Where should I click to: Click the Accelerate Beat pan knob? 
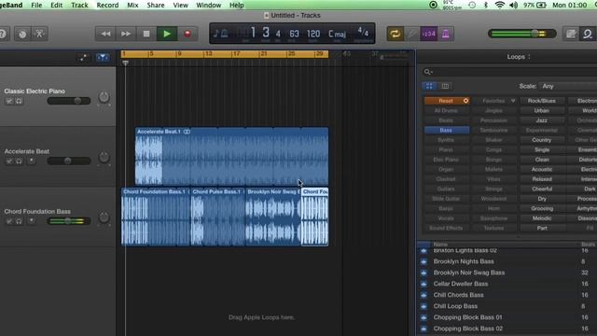[104, 158]
